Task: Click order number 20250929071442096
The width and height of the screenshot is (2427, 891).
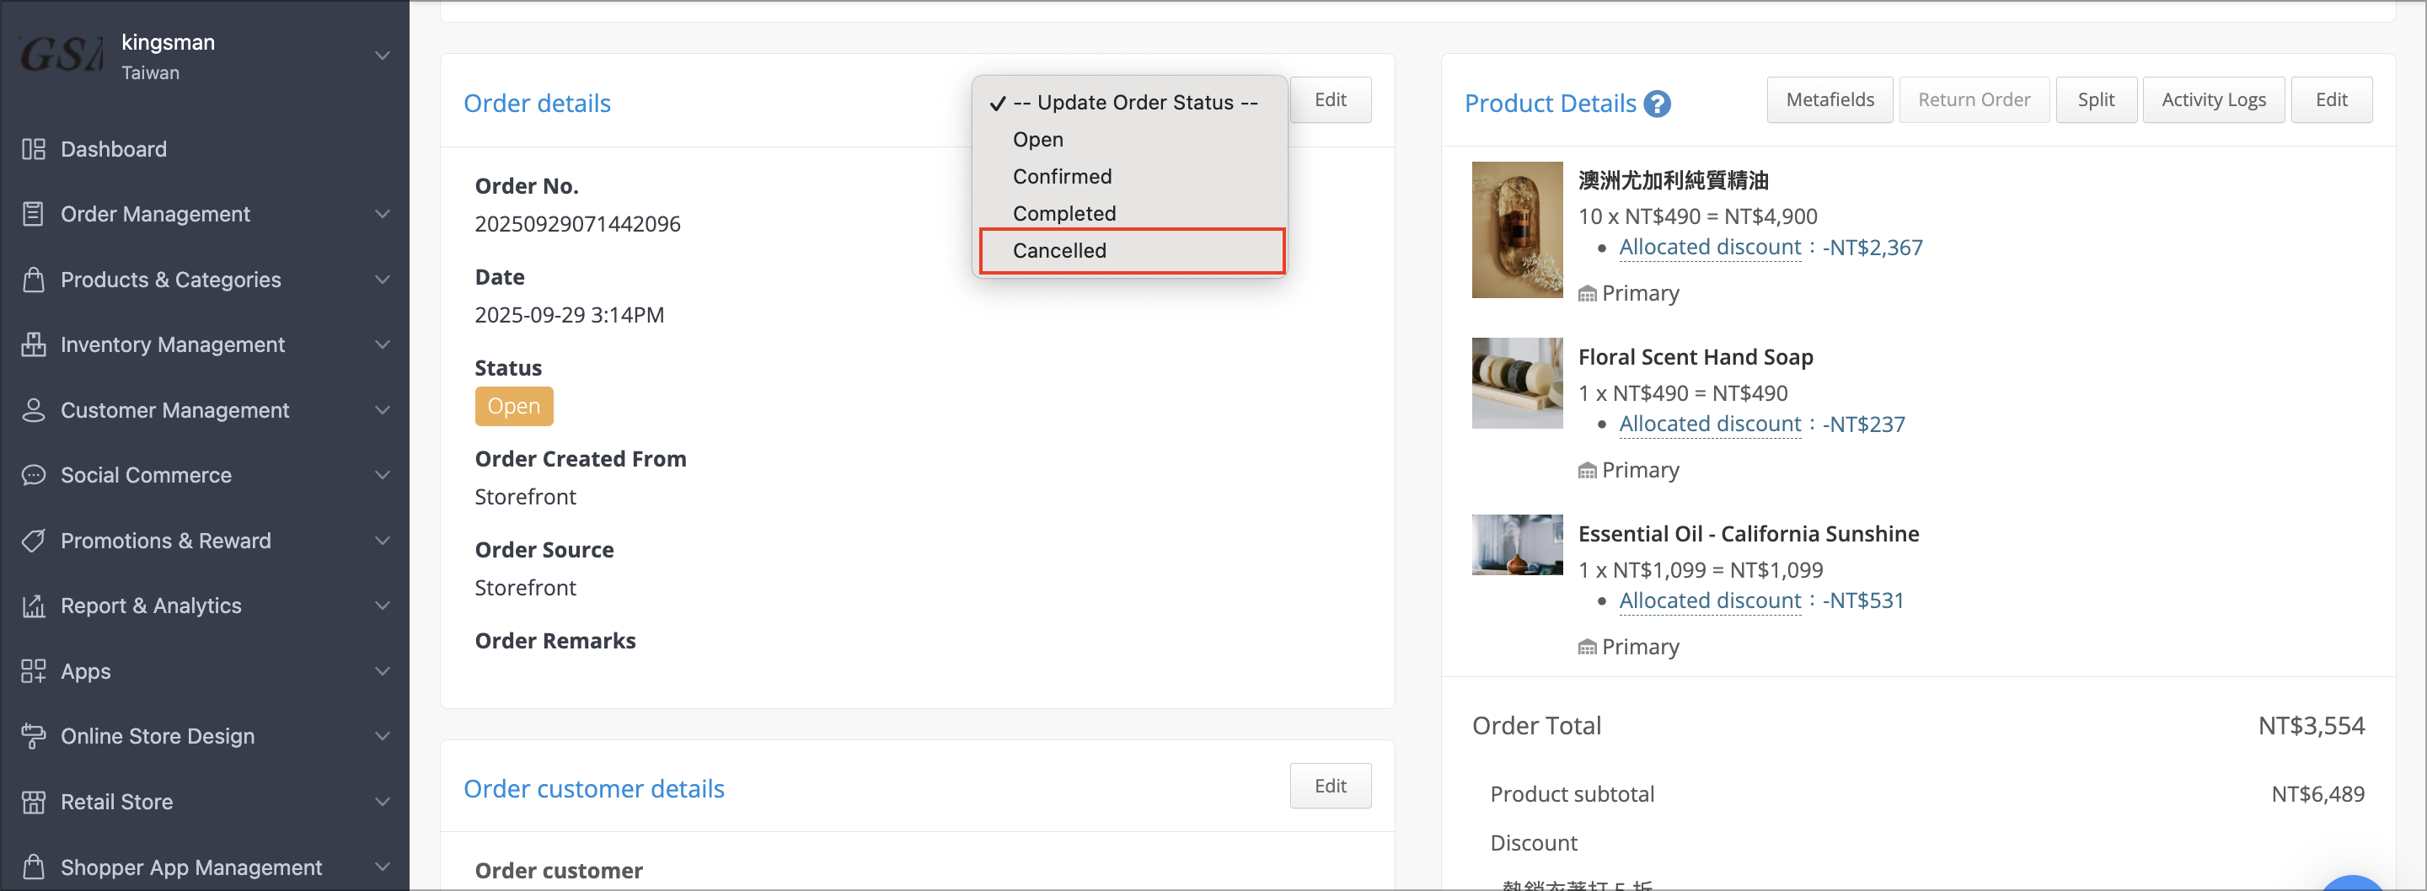Action: pyautogui.click(x=577, y=224)
